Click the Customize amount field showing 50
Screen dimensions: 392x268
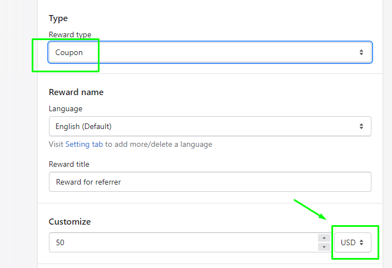(x=183, y=242)
